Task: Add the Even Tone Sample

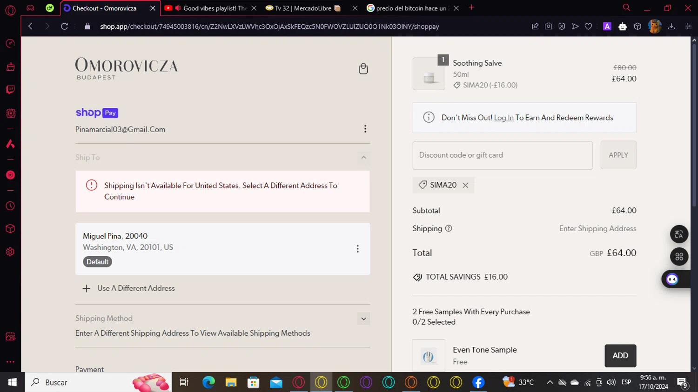Action: [x=620, y=356]
